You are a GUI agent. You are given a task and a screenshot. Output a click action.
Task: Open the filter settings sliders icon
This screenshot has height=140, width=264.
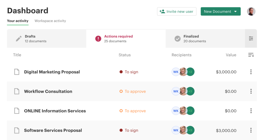pyautogui.click(x=251, y=38)
